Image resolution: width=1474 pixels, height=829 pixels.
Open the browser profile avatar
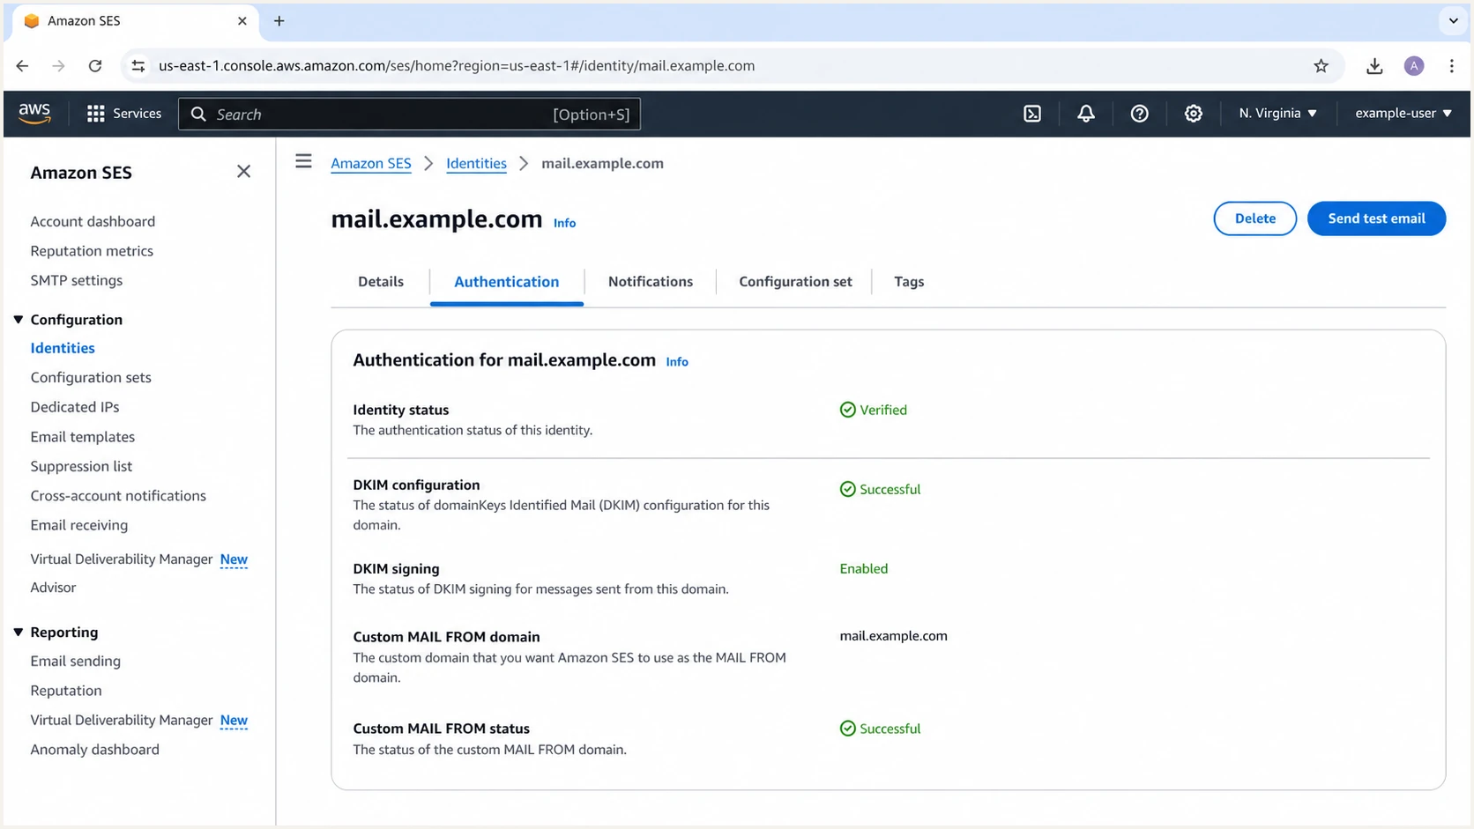(1414, 66)
